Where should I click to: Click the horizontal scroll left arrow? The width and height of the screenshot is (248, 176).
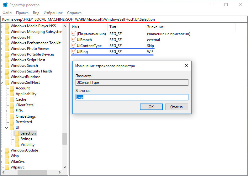click(3, 172)
